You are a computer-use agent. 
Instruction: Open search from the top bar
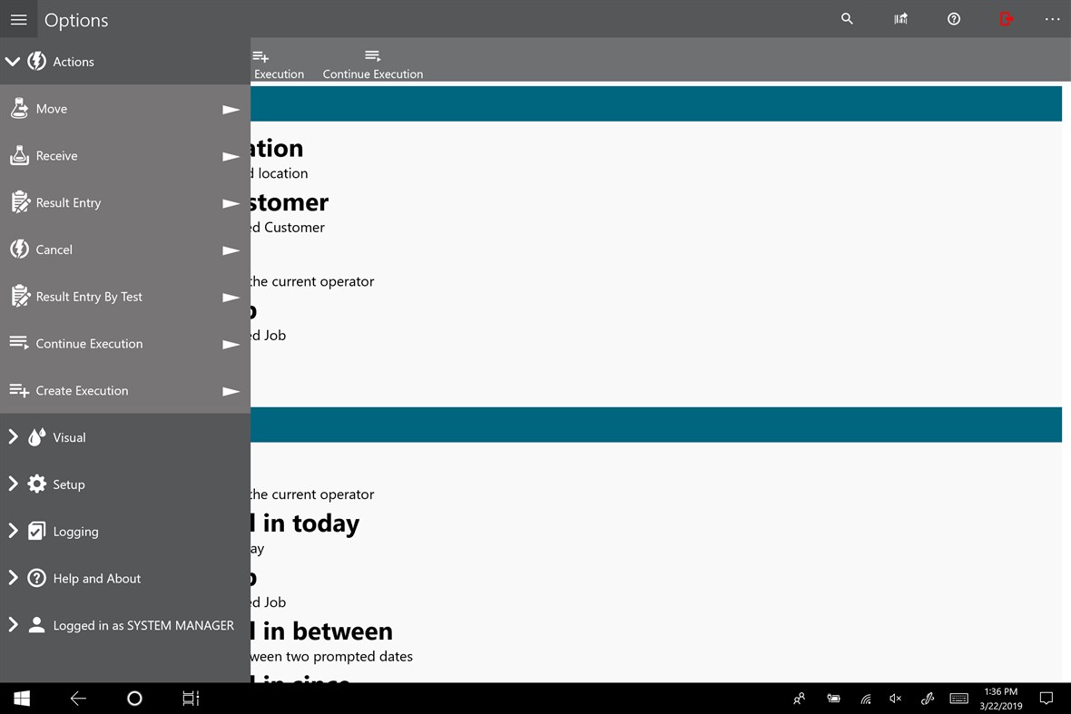[847, 18]
